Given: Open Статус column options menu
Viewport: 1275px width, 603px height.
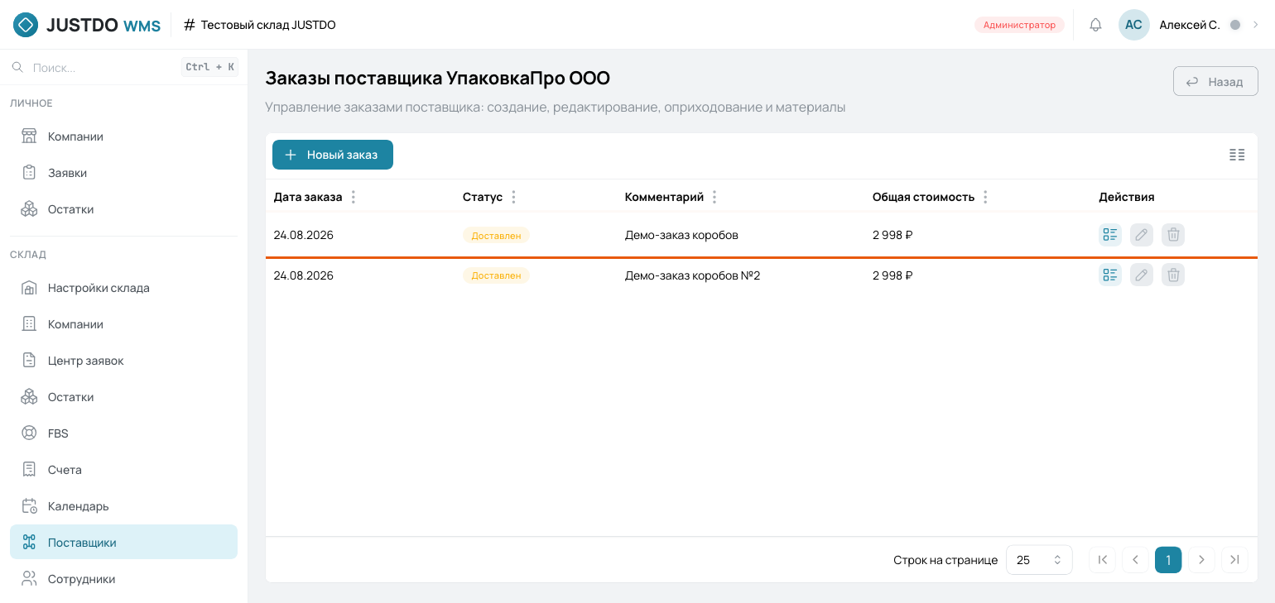Looking at the screenshot, I should (x=513, y=197).
